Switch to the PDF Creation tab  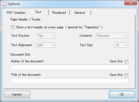click(16, 13)
